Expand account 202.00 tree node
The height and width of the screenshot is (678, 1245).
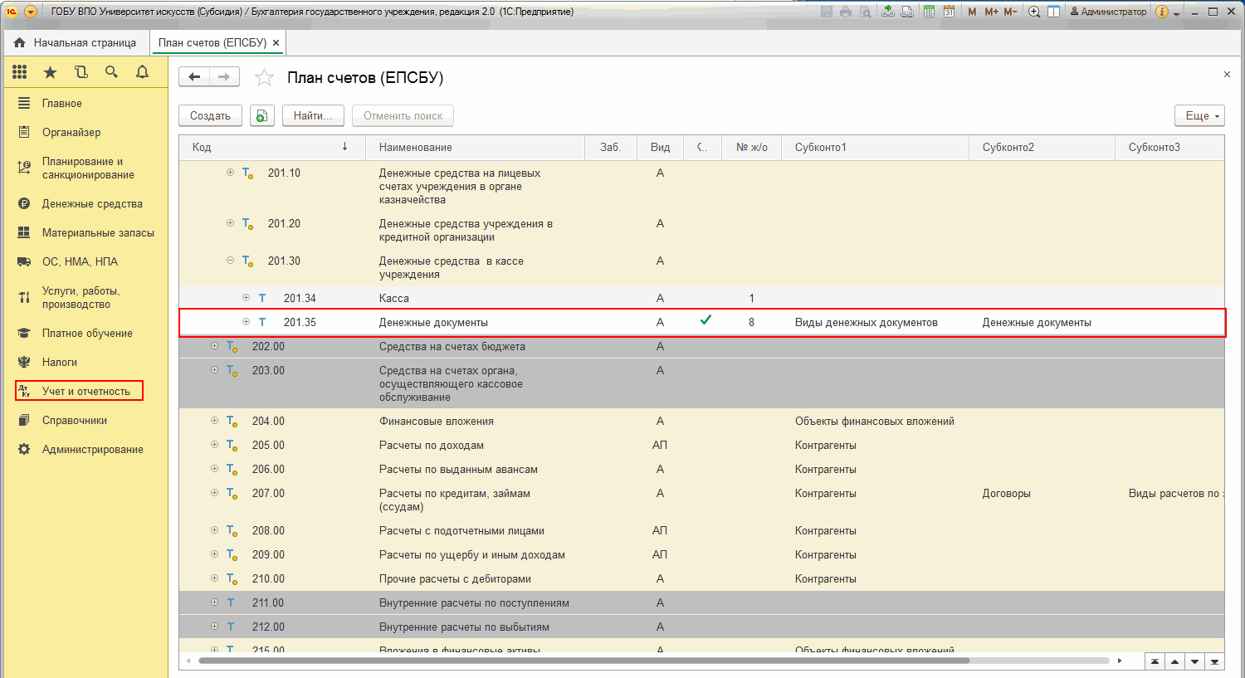tap(215, 346)
